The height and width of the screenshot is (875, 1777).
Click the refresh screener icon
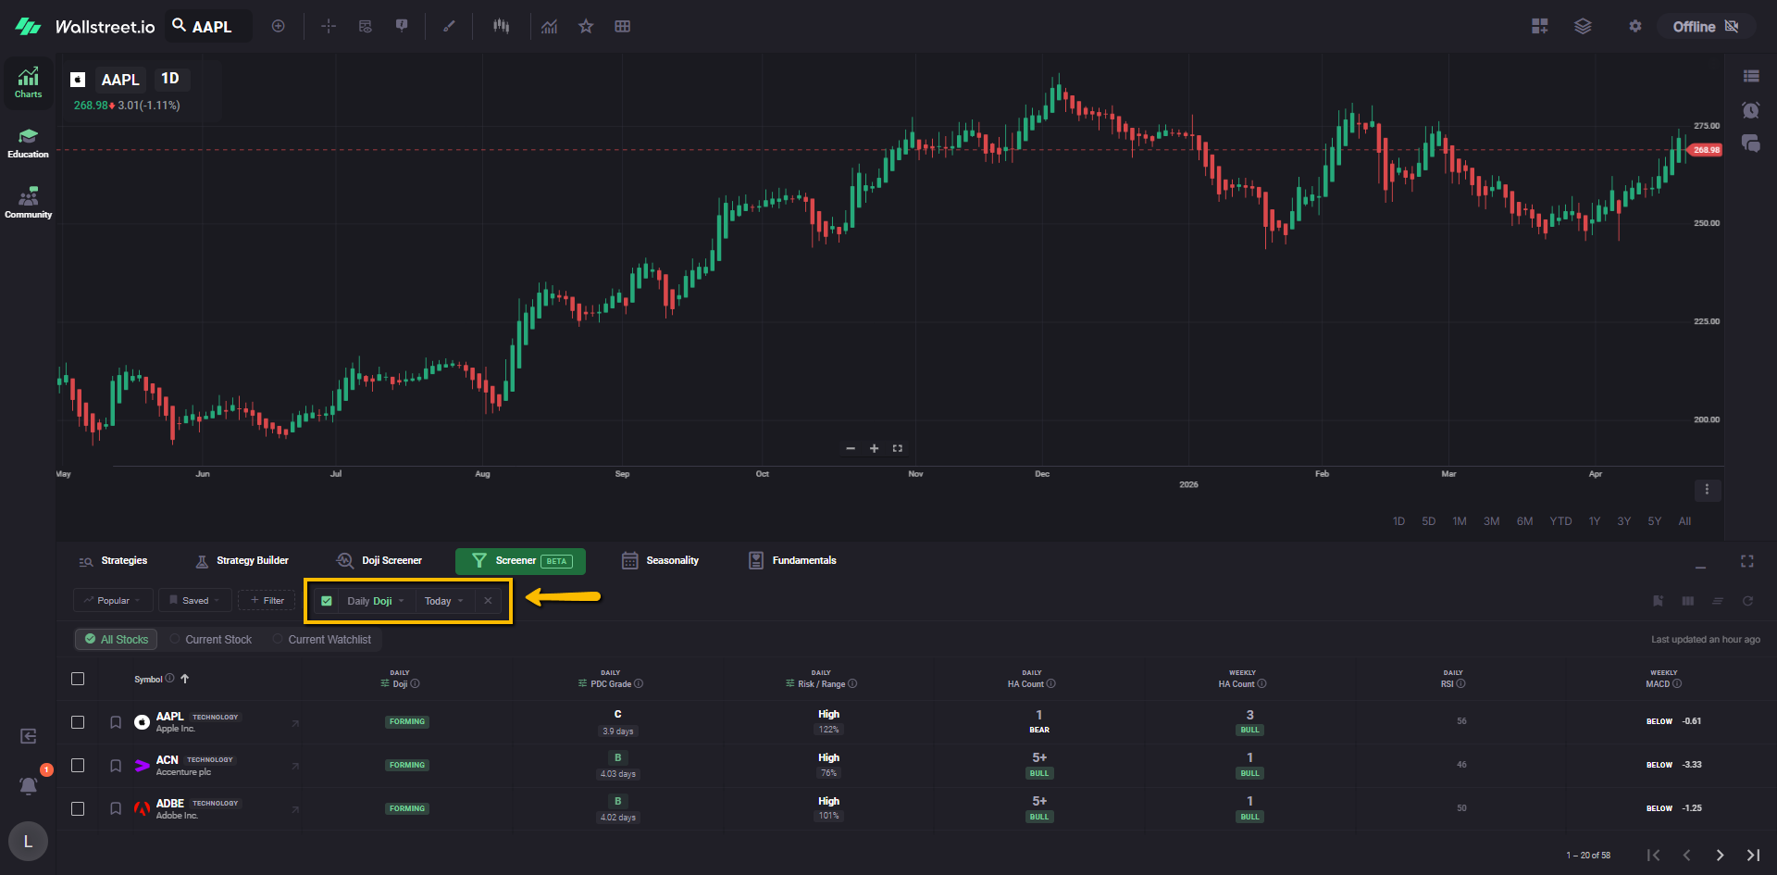1747,601
